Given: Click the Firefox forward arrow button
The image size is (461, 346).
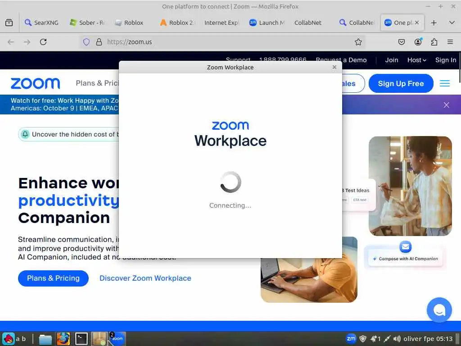Looking at the screenshot, I should point(27,42).
